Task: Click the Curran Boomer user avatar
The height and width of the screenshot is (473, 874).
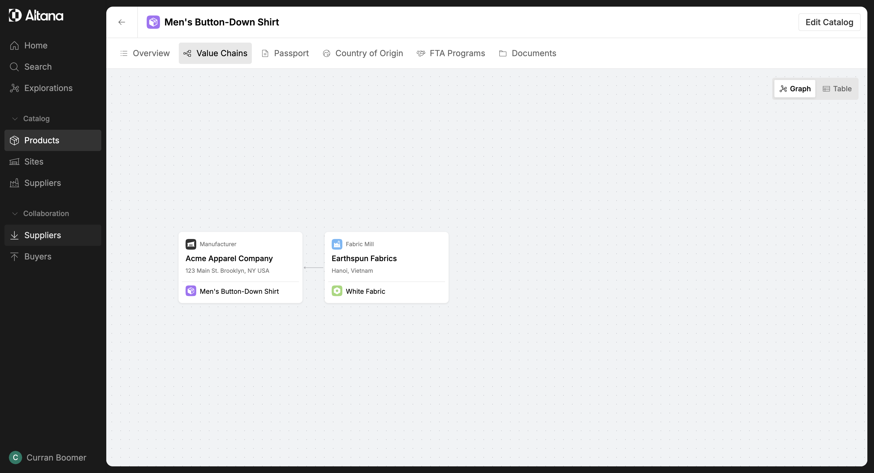Action: (x=15, y=458)
